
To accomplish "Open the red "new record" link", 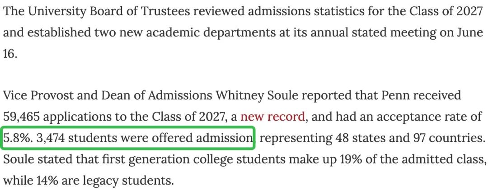I will [273, 117].
